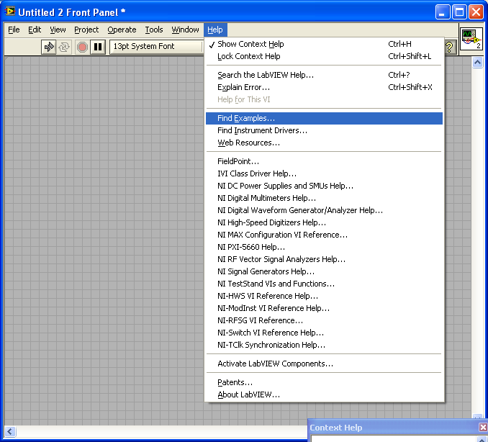Open NI High-Speed Digitizers Help

[324, 222]
